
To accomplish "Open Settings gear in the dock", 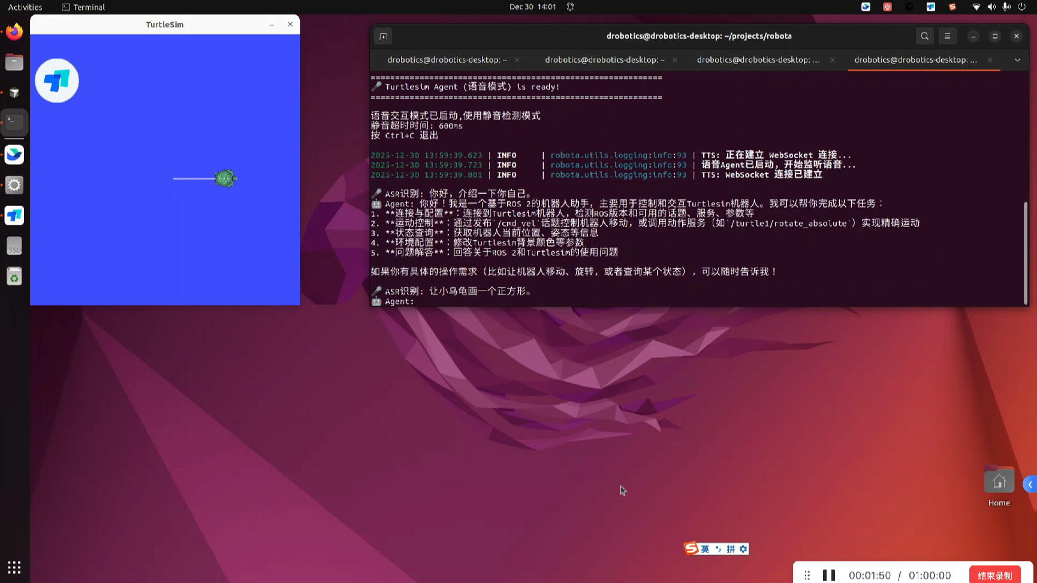I will pyautogui.click(x=14, y=185).
